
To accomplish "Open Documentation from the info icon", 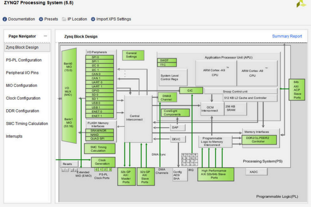I will tap(5, 19).
